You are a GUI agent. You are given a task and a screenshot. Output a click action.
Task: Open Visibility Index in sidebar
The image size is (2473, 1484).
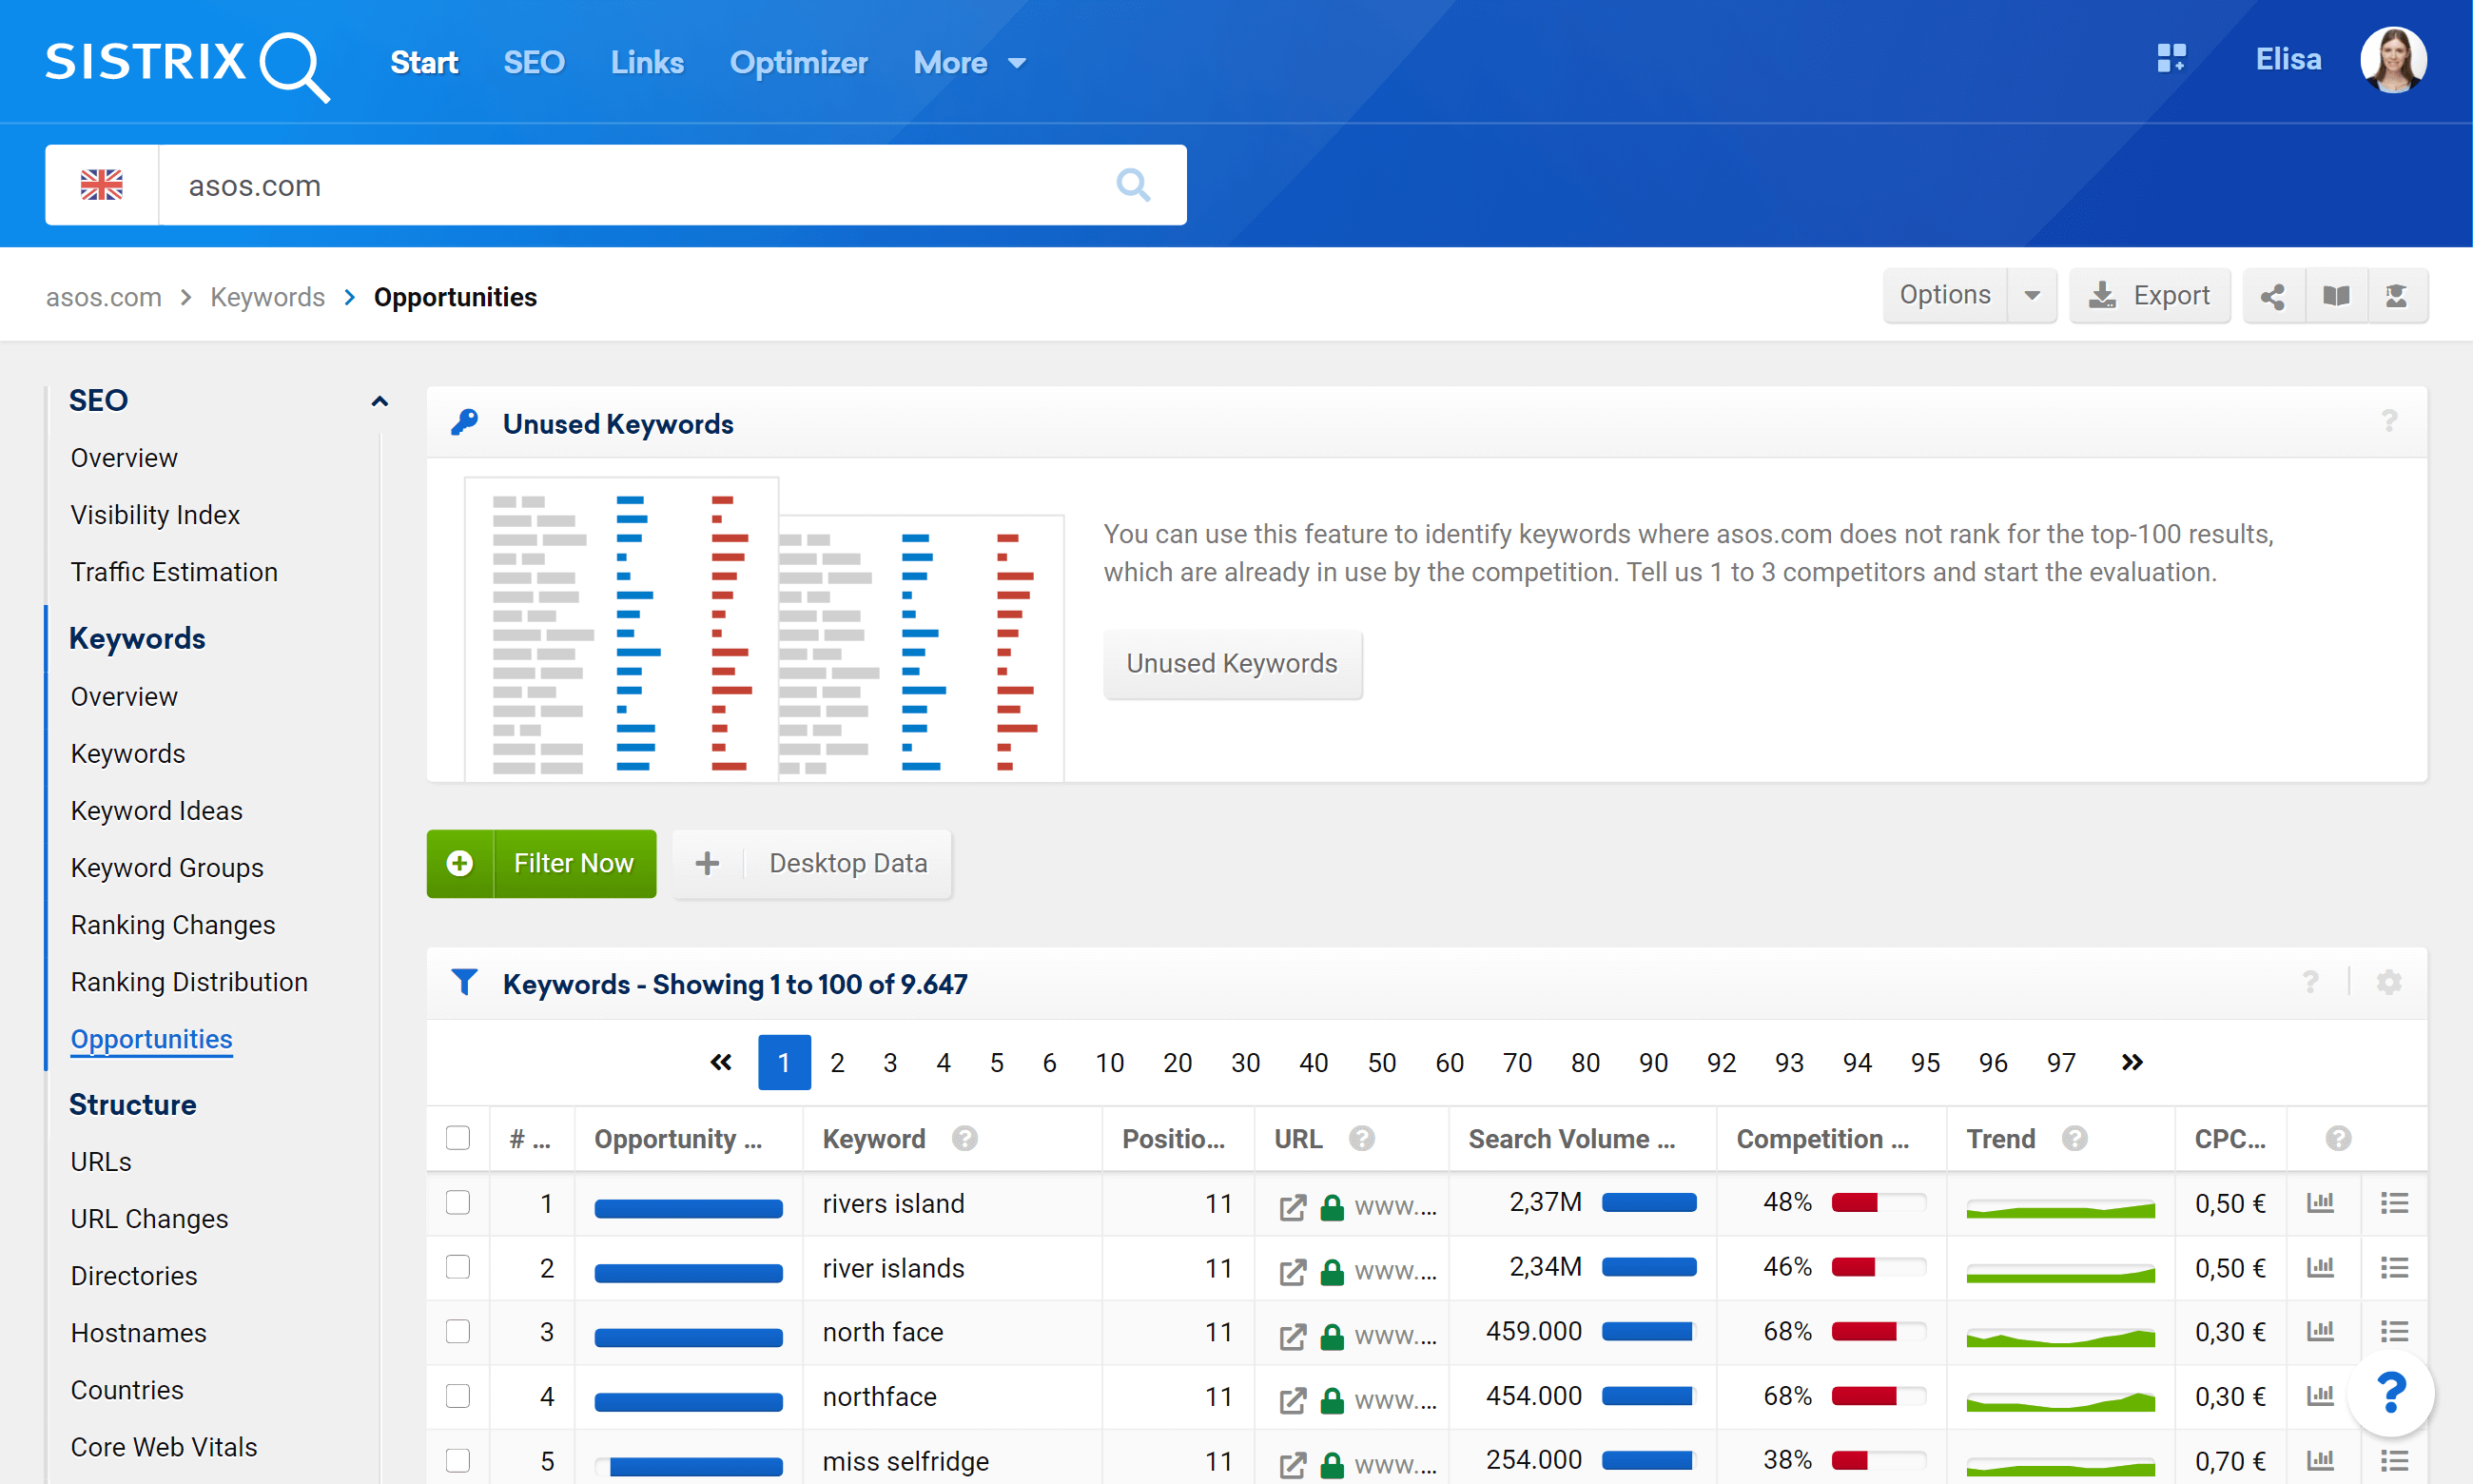click(x=155, y=514)
